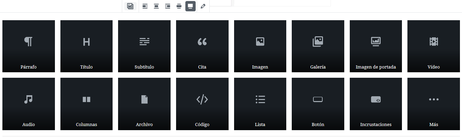Viewport: 462px width, 137px height.
Task: Click the Botón block tile
Action: (318, 104)
